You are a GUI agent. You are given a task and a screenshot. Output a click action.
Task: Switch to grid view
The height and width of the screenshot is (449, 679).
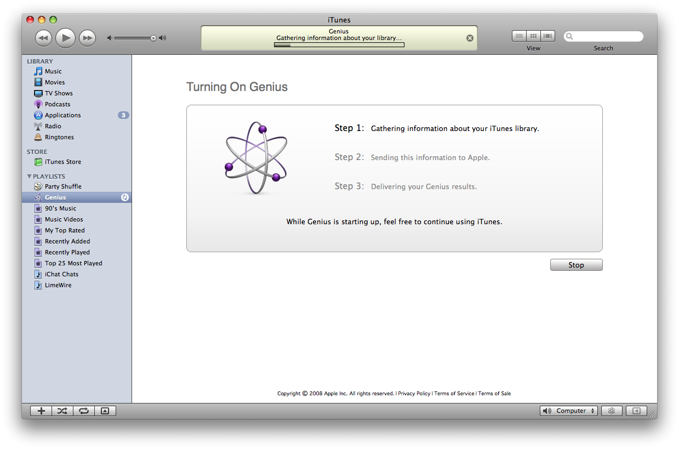[x=533, y=36]
